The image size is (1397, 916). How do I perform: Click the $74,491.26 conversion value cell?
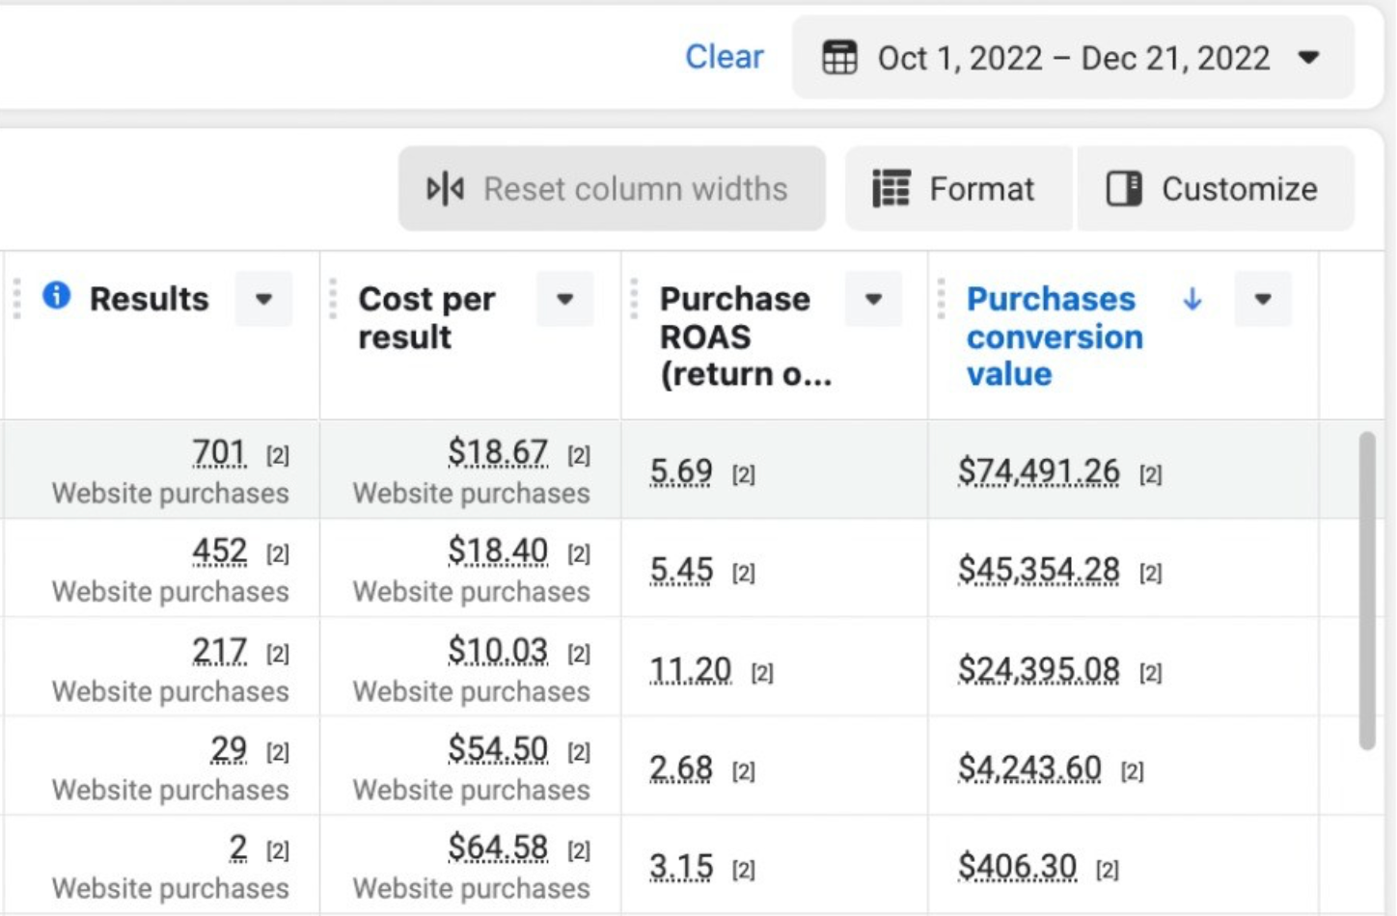point(1038,472)
